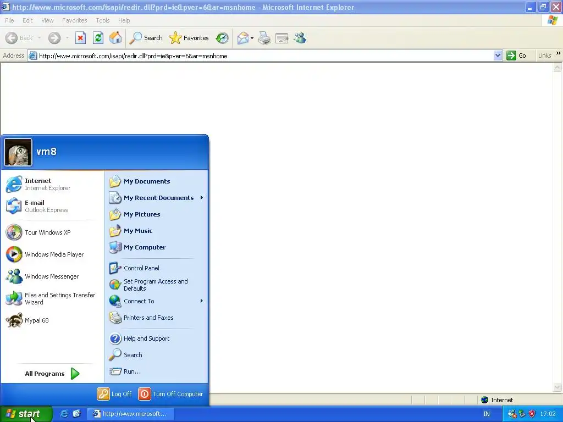Open the History icon in toolbar
The width and height of the screenshot is (563, 422).
pos(222,38)
